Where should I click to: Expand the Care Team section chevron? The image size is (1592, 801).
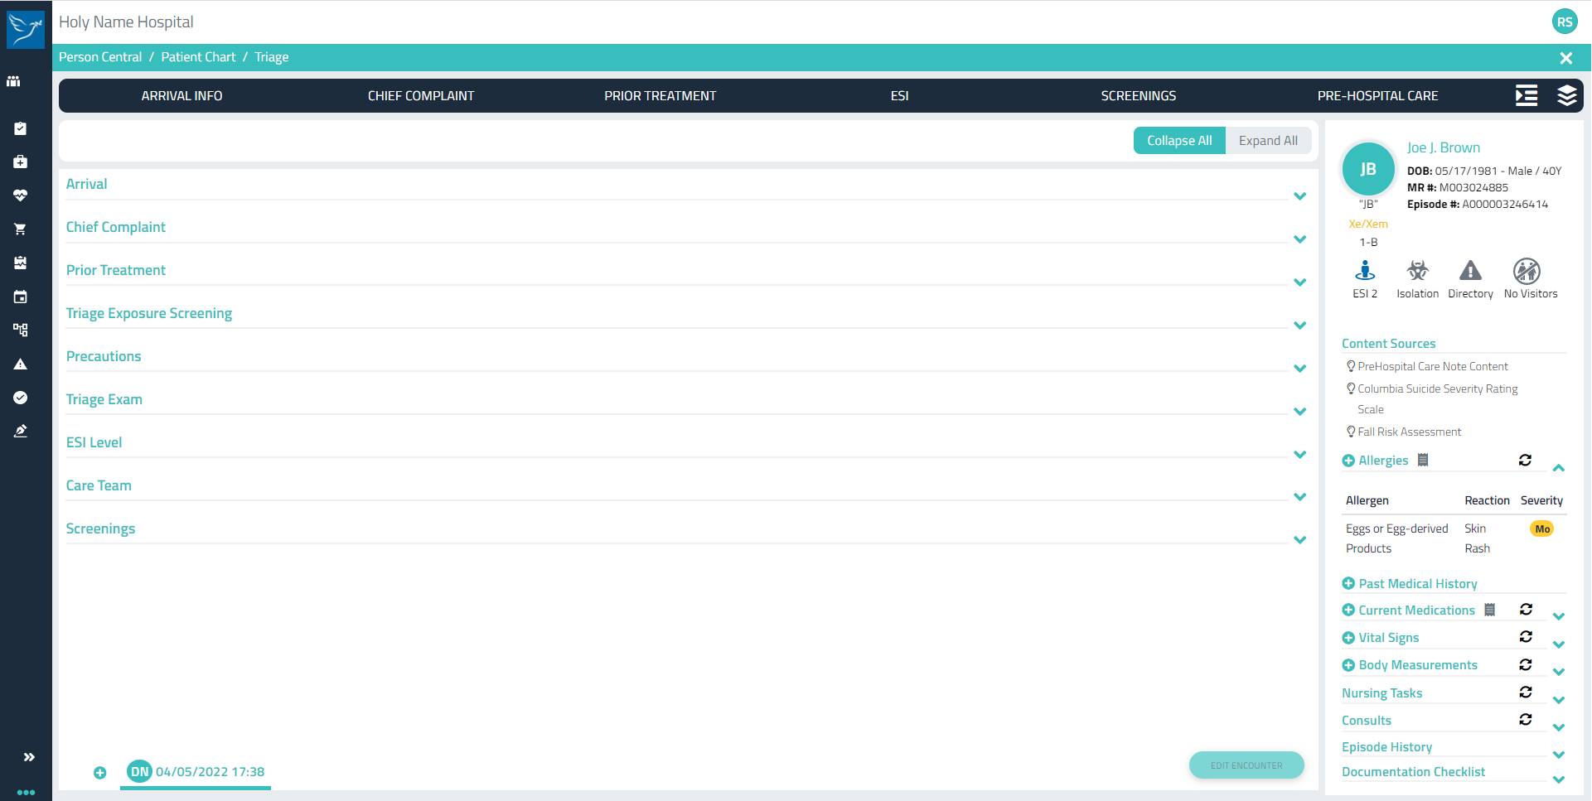tap(1299, 497)
